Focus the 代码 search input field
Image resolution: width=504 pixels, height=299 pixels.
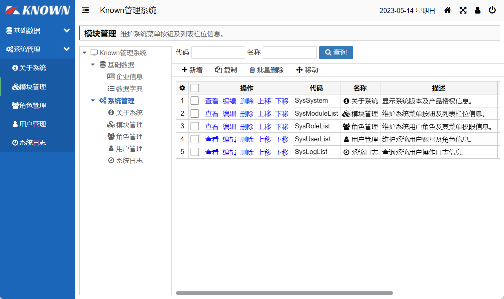click(218, 52)
